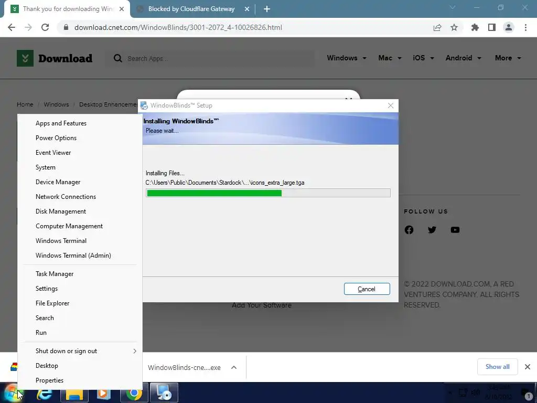
Task: Expand the iOS category dropdown
Action: click(x=423, y=58)
